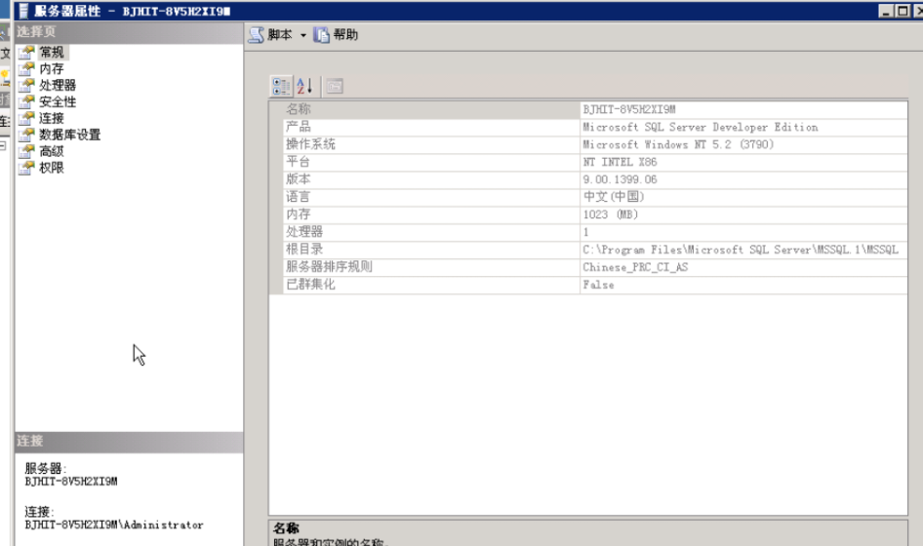Click clustered value False

click(598, 285)
